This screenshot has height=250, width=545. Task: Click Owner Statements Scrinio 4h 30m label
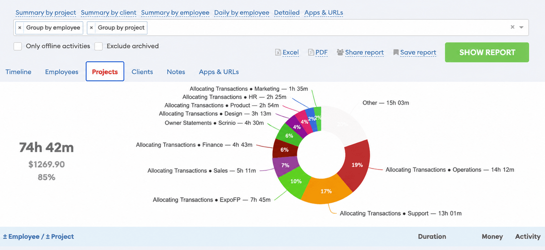tap(214, 122)
